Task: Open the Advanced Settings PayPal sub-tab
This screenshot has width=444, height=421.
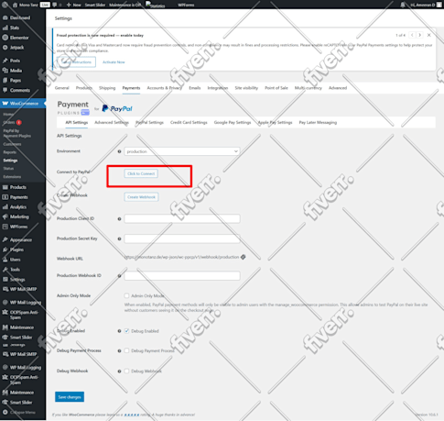Action: coord(112,123)
